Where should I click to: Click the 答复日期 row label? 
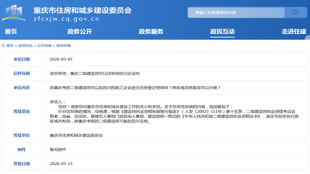click(x=22, y=164)
